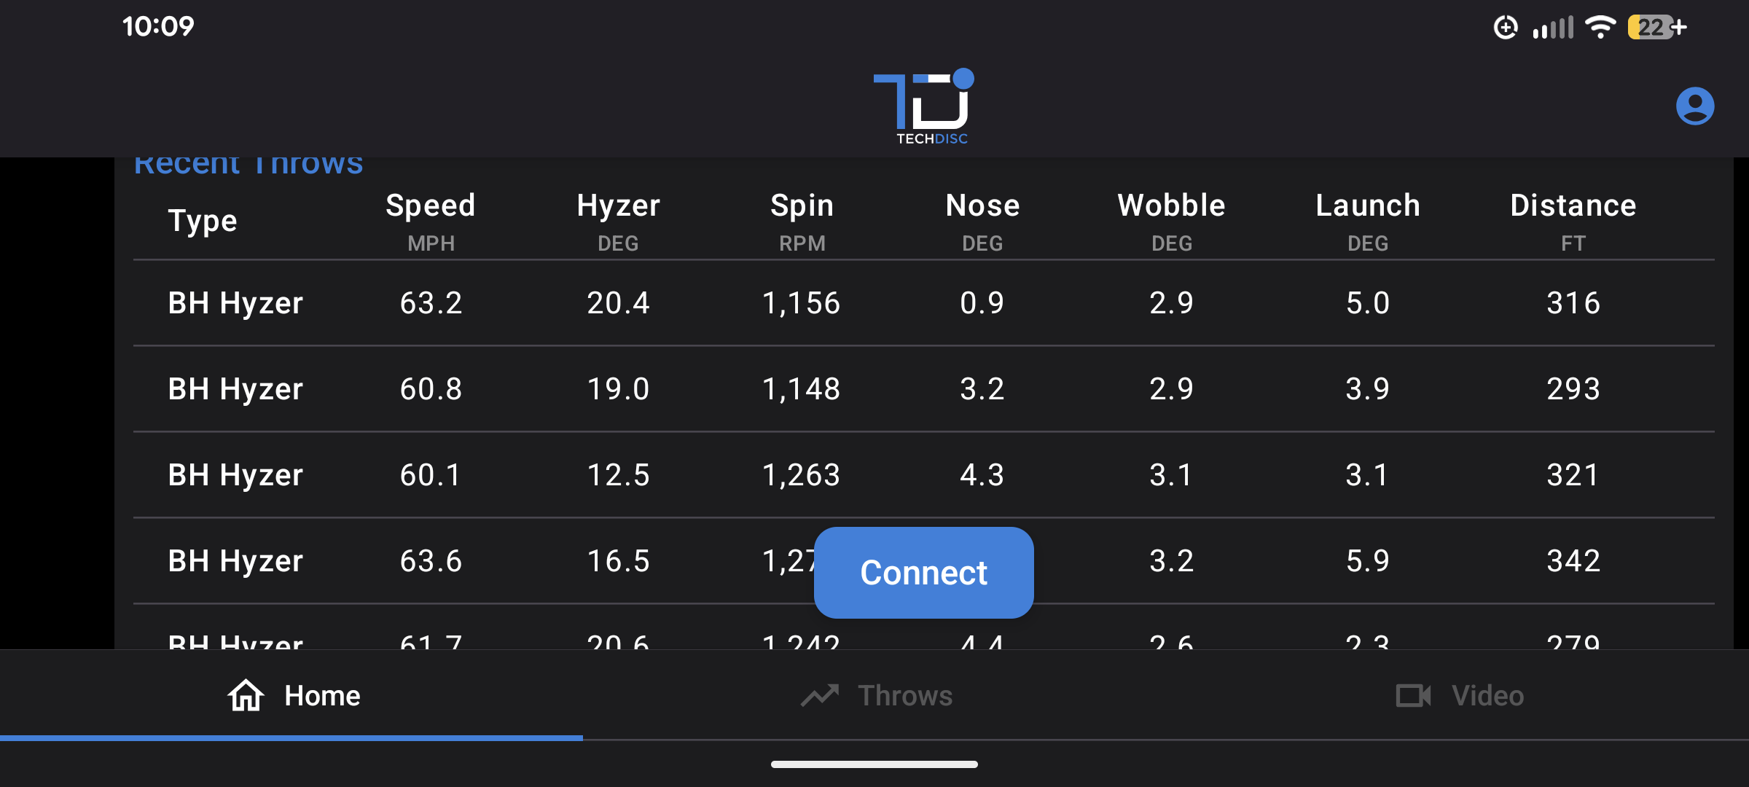
Task: Tap the Throws trend-line icon
Action: pyautogui.click(x=820, y=695)
